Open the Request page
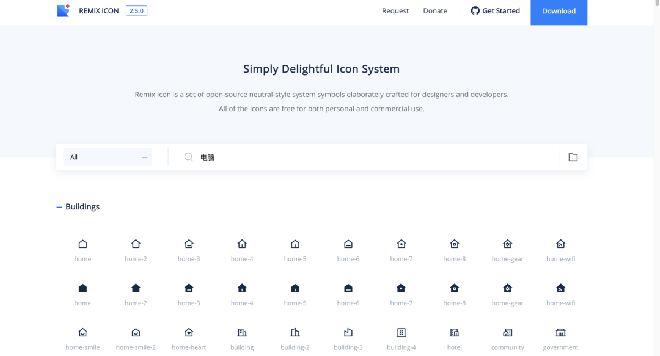This screenshot has height=356, width=660. point(395,11)
